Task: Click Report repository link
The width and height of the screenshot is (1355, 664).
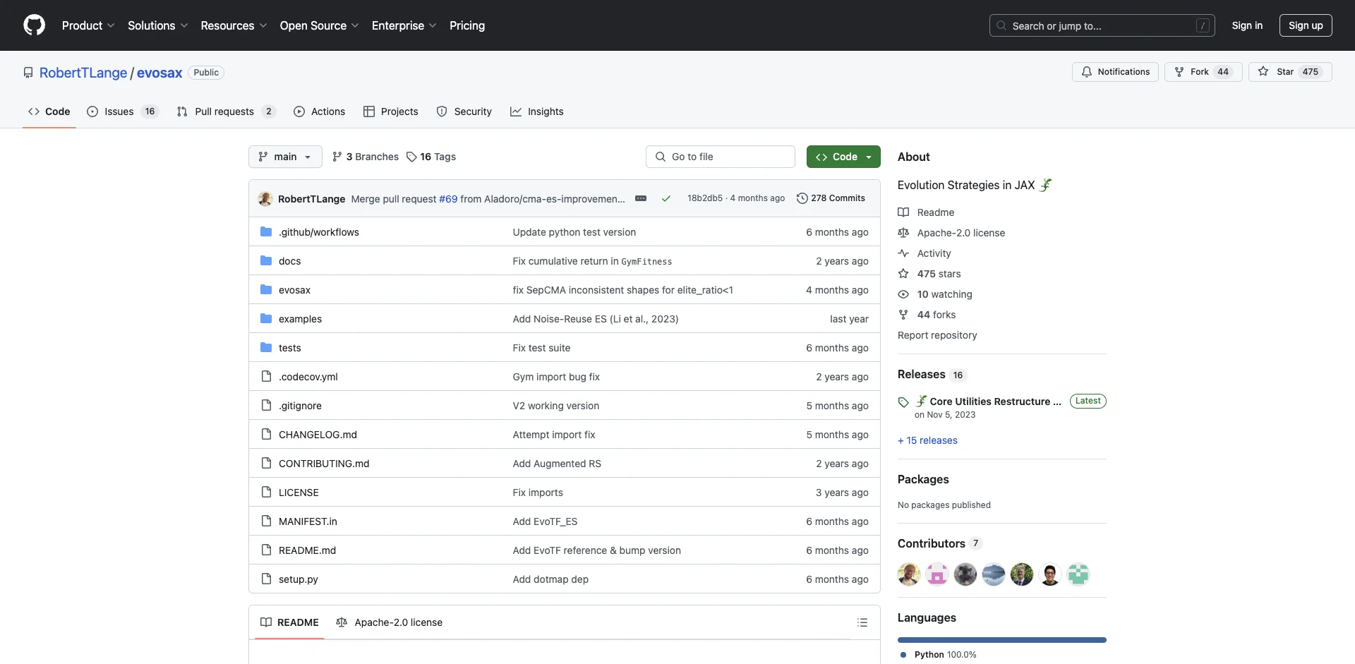Action: (x=937, y=335)
